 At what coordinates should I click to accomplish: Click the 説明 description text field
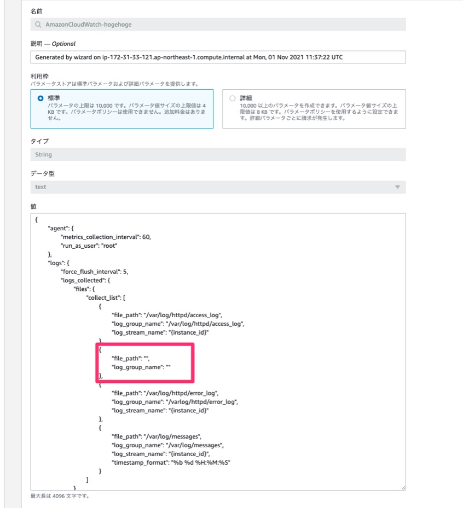[x=218, y=57]
